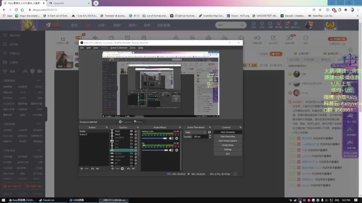Mute the Mic speaker icon
The height and width of the screenshot is (203, 362).
[x=171, y=150]
